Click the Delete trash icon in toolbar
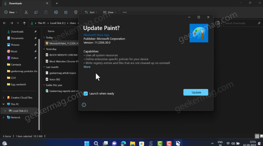 coord(76,12)
